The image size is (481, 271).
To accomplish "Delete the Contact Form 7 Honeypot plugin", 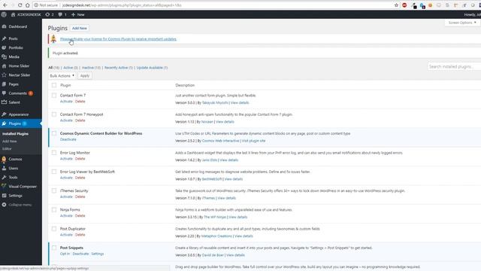I will (80, 120).
